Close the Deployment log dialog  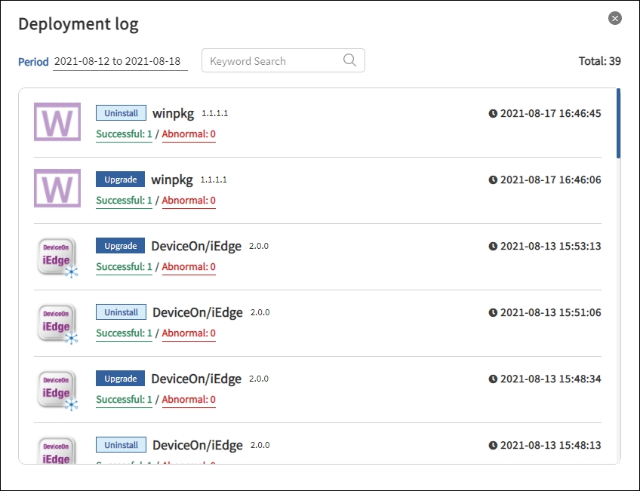pos(615,19)
